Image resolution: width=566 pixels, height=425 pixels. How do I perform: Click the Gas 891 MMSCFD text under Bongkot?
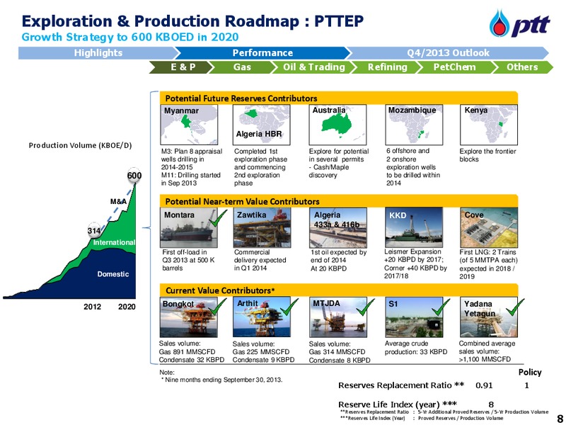click(187, 351)
